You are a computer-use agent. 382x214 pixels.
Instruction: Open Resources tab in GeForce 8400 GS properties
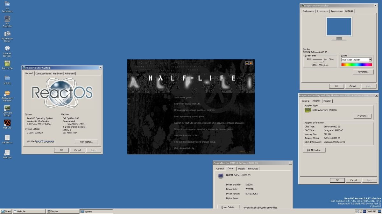(x=253, y=169)
